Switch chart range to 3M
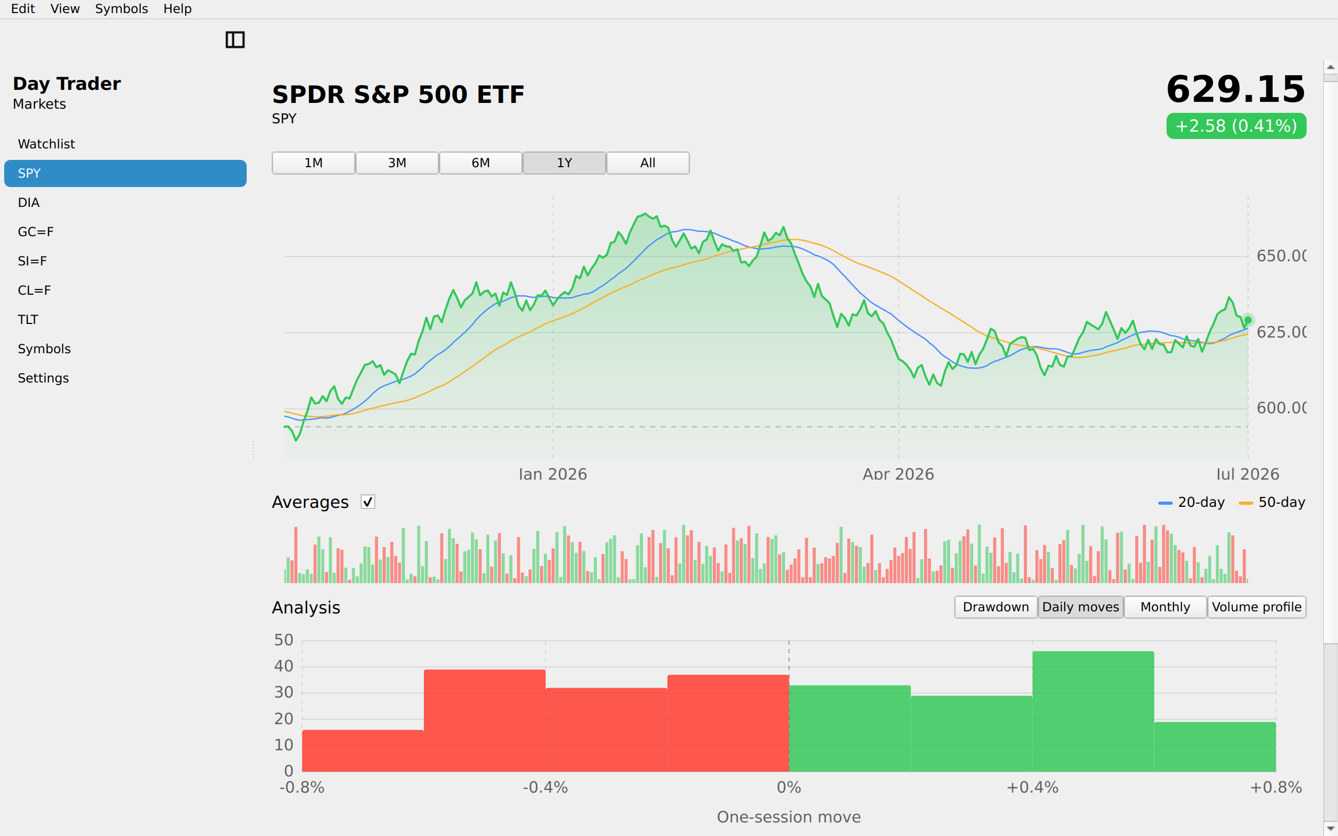1338x836 pixels. 397,163
